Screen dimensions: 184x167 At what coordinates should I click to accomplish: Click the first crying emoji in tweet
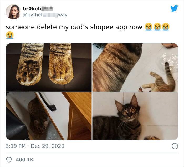(x=149, y=27)
